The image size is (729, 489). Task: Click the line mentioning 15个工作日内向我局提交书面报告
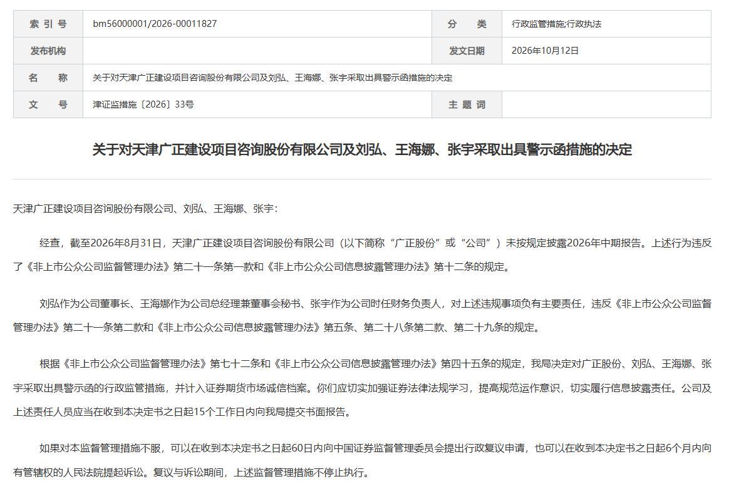coord(182,412)
